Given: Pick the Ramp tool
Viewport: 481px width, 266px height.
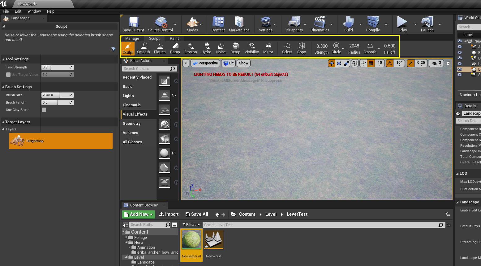Looking at the screenshot, I should pyautogui.click(x=175, y=49).
